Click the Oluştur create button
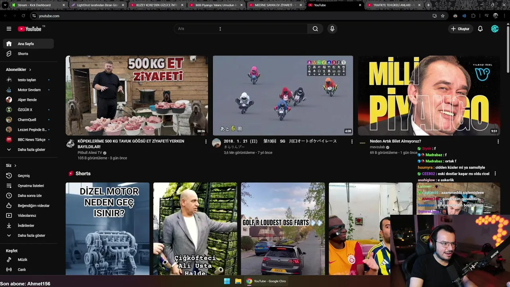 point(460,29)
